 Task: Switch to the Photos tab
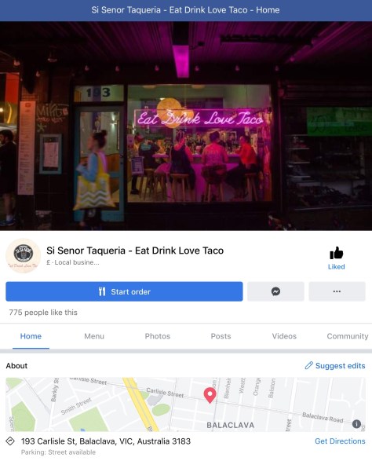(158, 336)
